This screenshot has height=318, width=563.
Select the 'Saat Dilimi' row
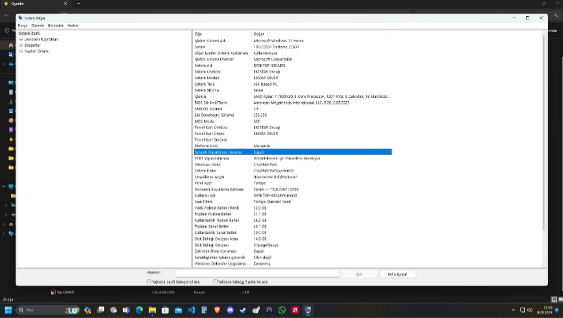292,202
